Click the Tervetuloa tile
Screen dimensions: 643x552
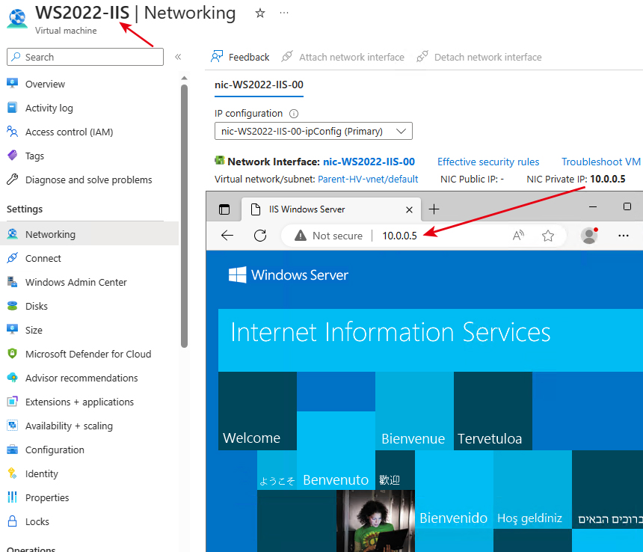tap(493, 411)
